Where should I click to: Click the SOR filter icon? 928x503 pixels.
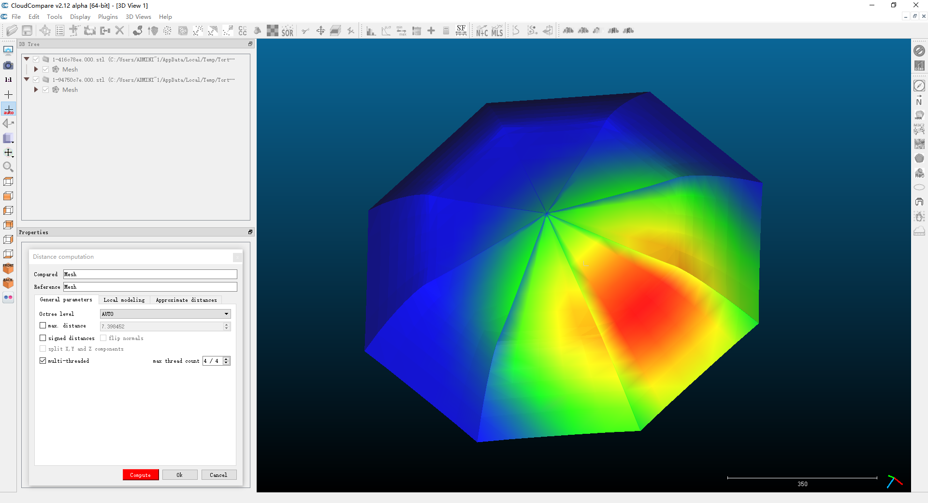288,31
